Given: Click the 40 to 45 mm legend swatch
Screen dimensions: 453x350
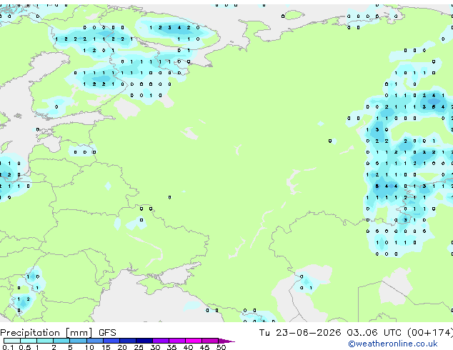Looking at the screenshot, I should click(194, 341).
